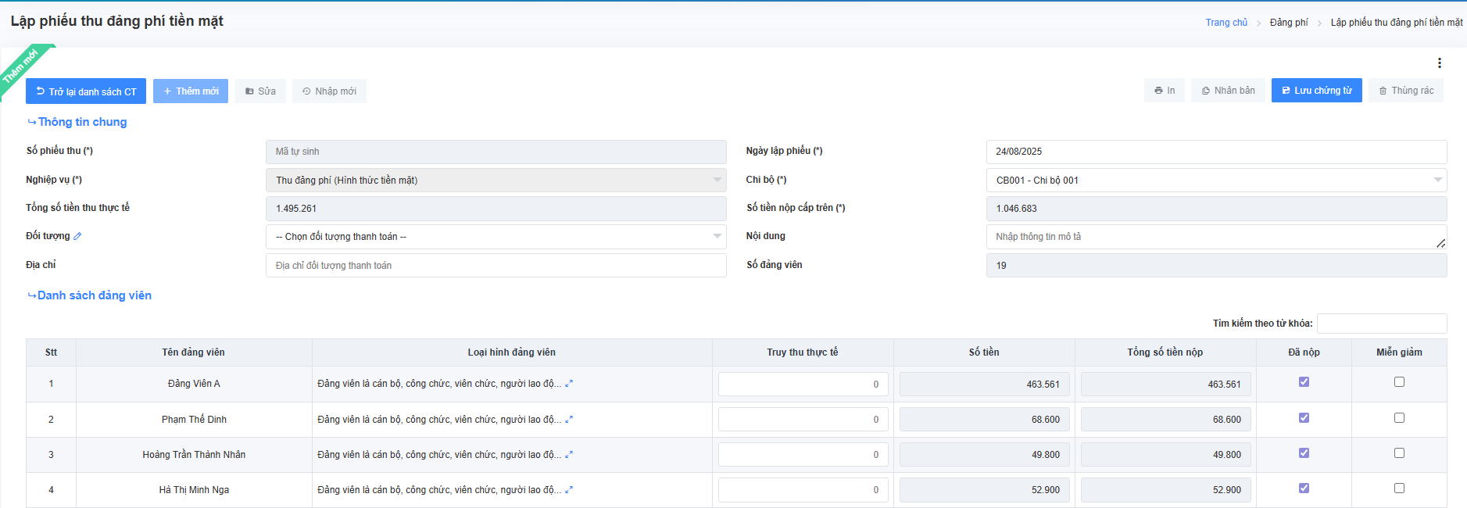Image resolution: width=1467 pixels, height=508 pixels.
Task: Expand membership type details for Phạm Thế Dinh
Action: tap(569, 420)
